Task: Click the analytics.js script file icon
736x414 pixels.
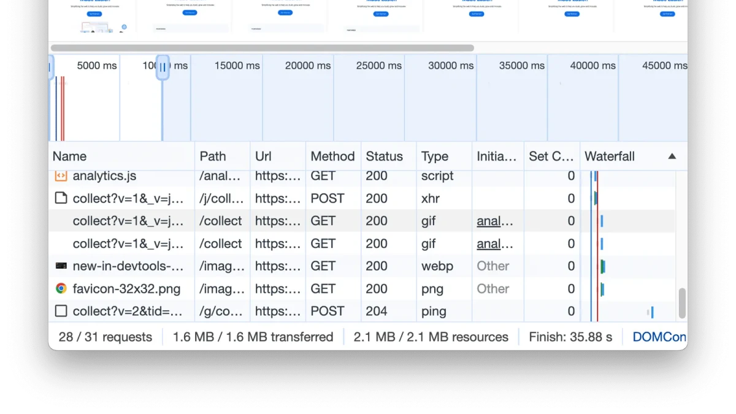Action: point(61,176)
